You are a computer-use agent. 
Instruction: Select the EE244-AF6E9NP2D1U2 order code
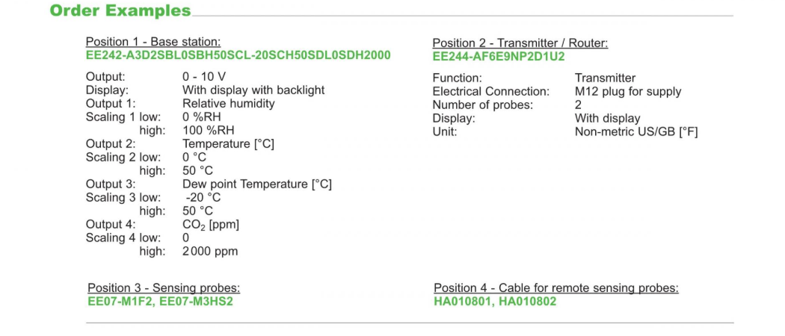(499, 57)
